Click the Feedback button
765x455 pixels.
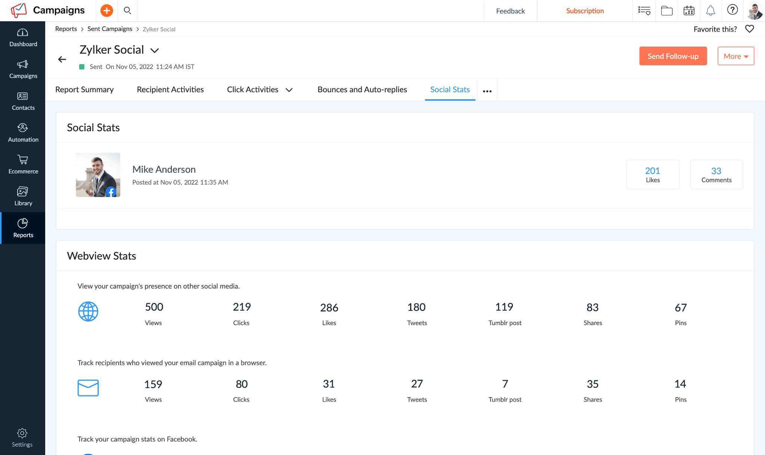pos(510,11)
